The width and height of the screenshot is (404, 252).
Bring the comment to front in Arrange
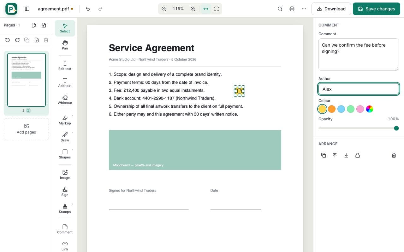click(x=335, y=155)
